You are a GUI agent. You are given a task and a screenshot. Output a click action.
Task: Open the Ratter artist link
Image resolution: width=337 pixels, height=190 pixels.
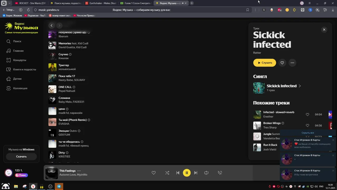click(x=257, y=53)
